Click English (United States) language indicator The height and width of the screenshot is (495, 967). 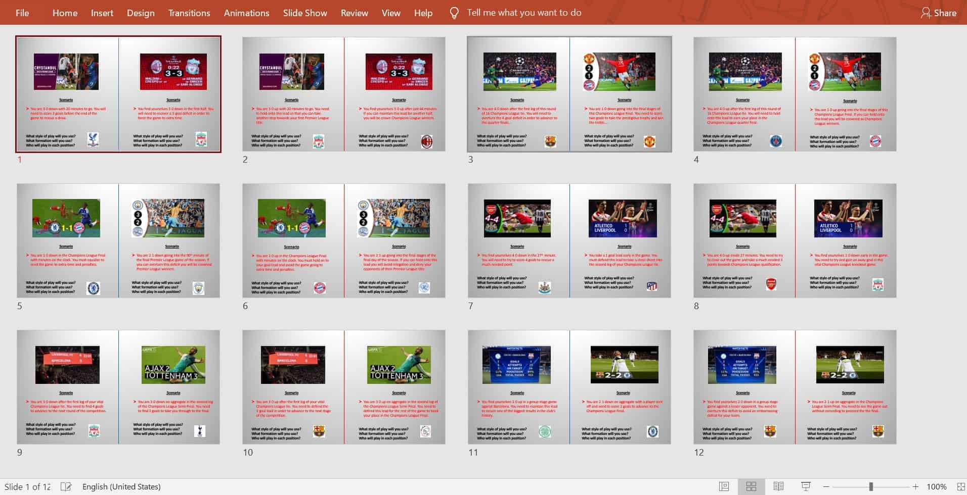coord(121,486)
